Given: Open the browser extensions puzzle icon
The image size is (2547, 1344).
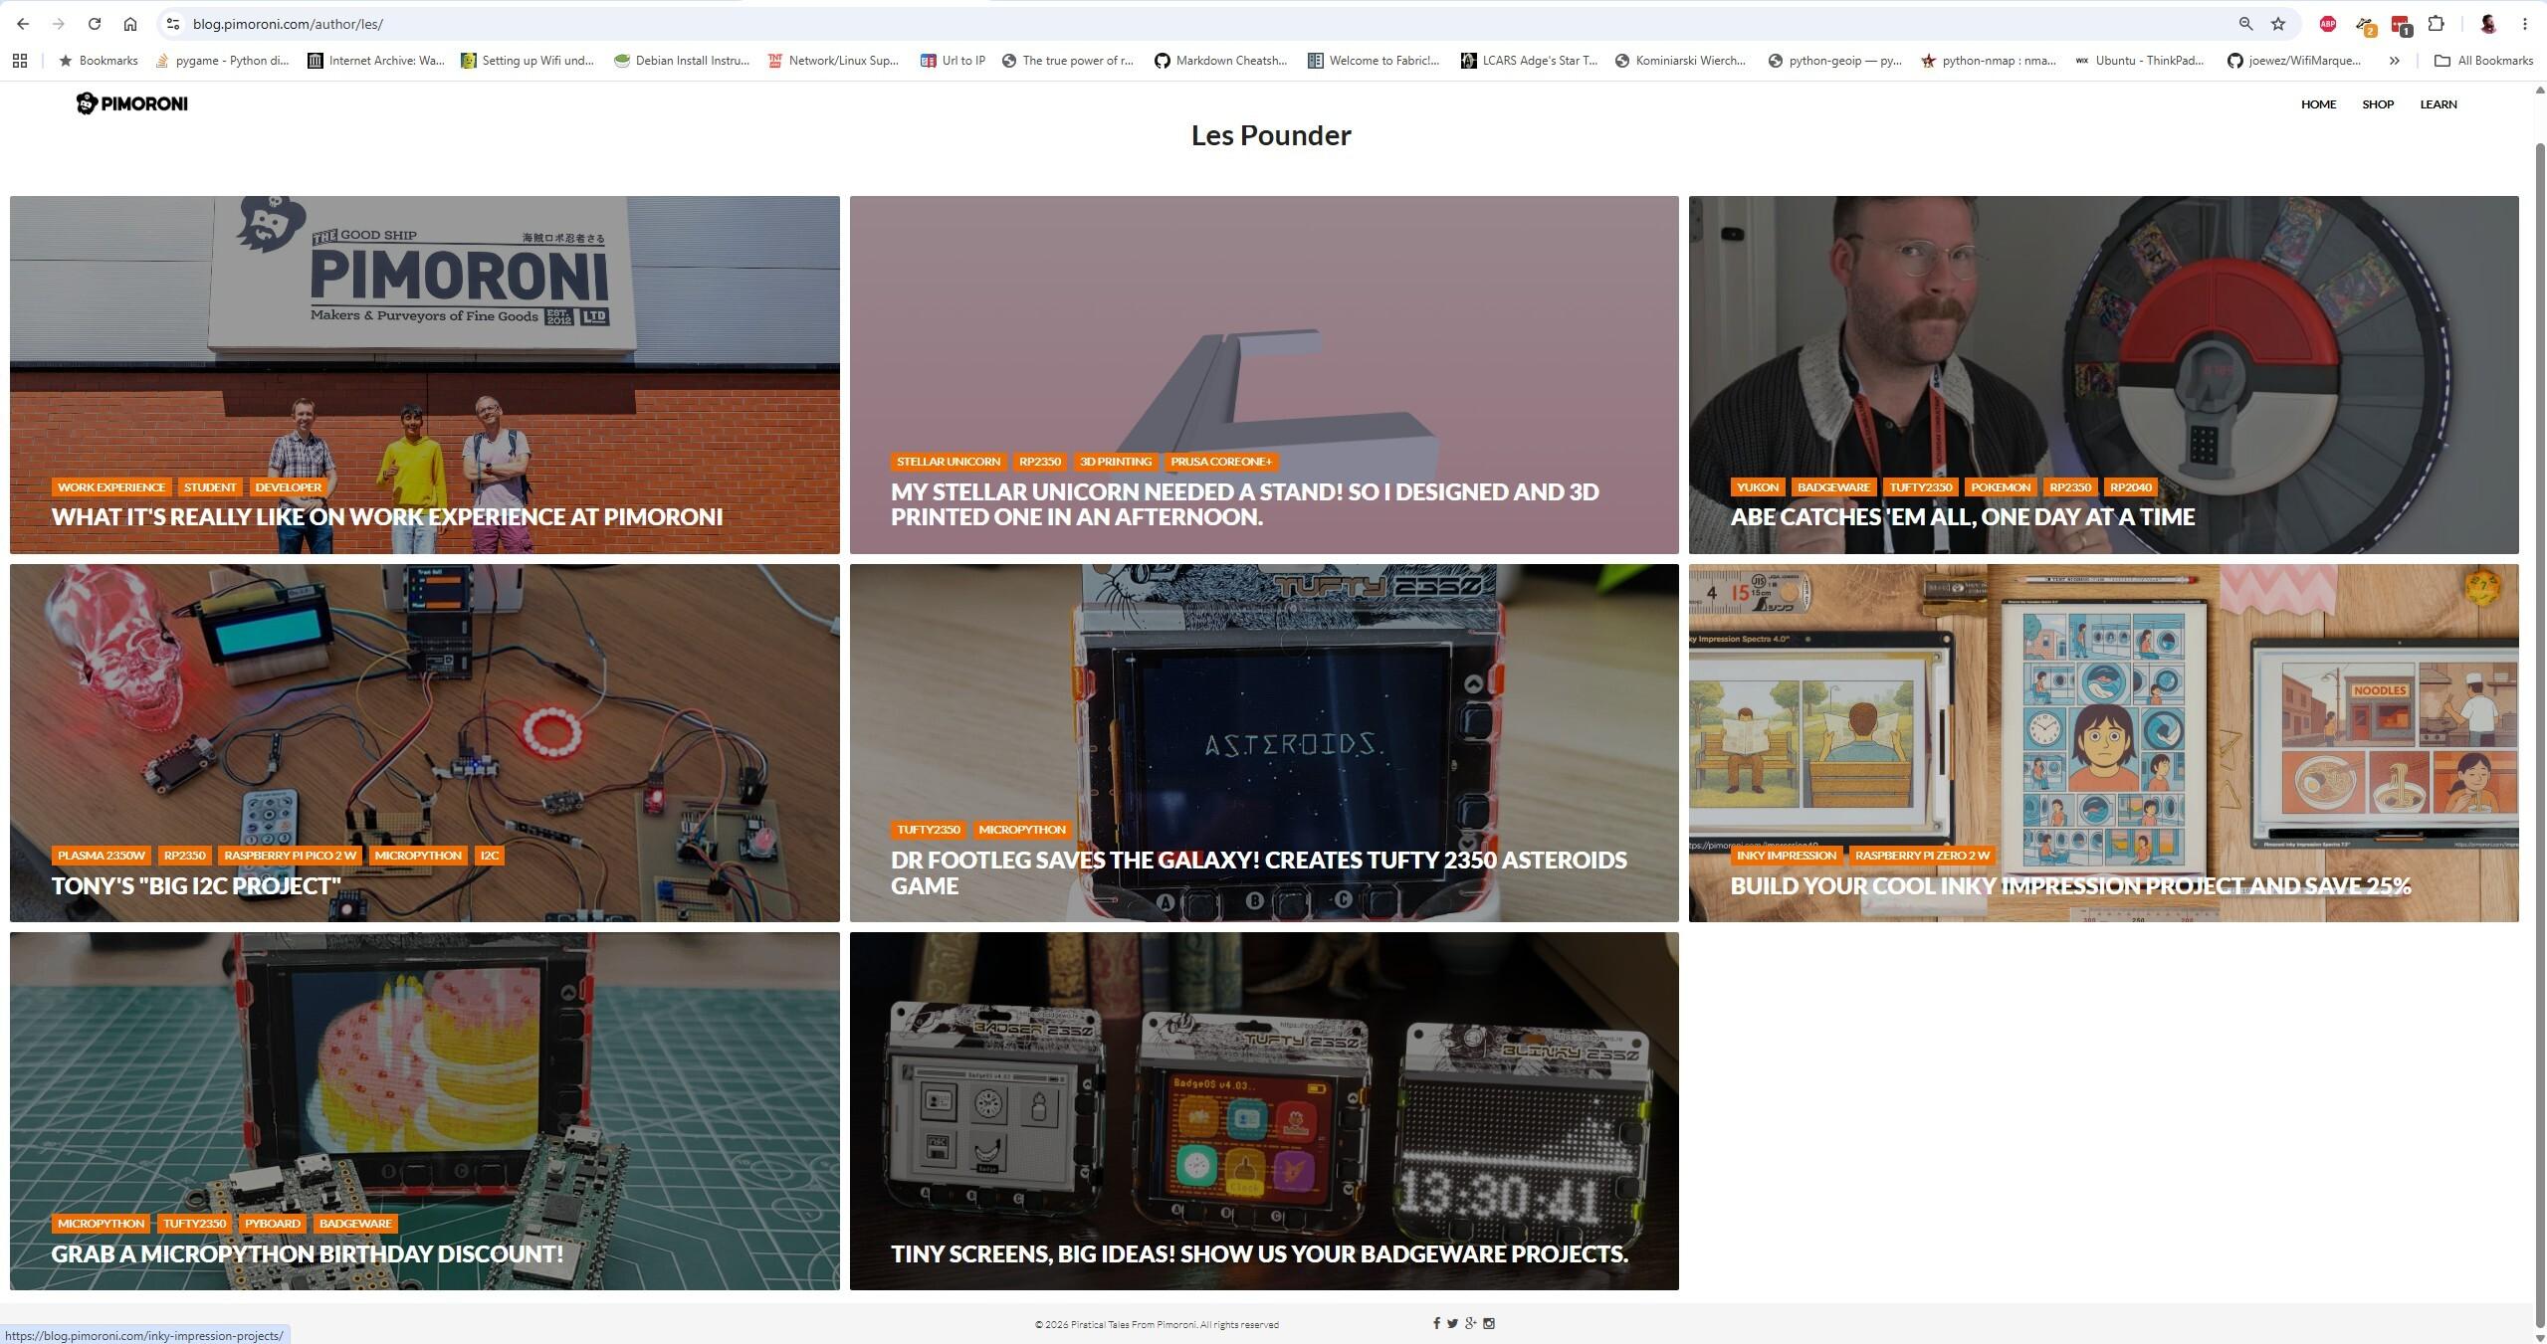Looking at the screenshot, I should tap(2436, 24).
